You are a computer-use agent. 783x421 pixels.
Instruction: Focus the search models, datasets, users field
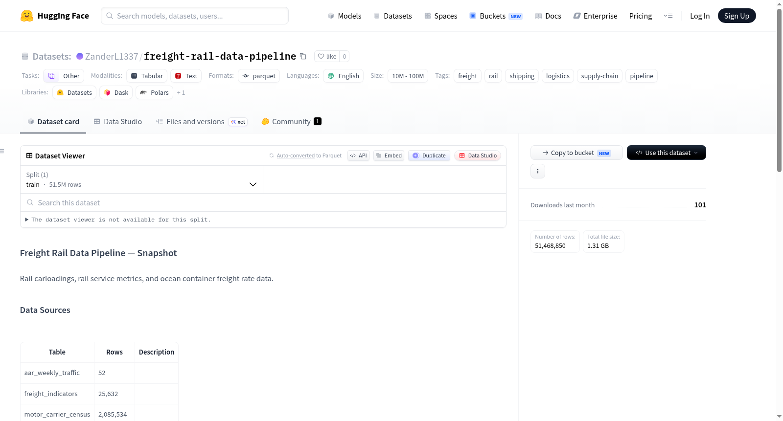pyautogui.click(x=195, y=16)
